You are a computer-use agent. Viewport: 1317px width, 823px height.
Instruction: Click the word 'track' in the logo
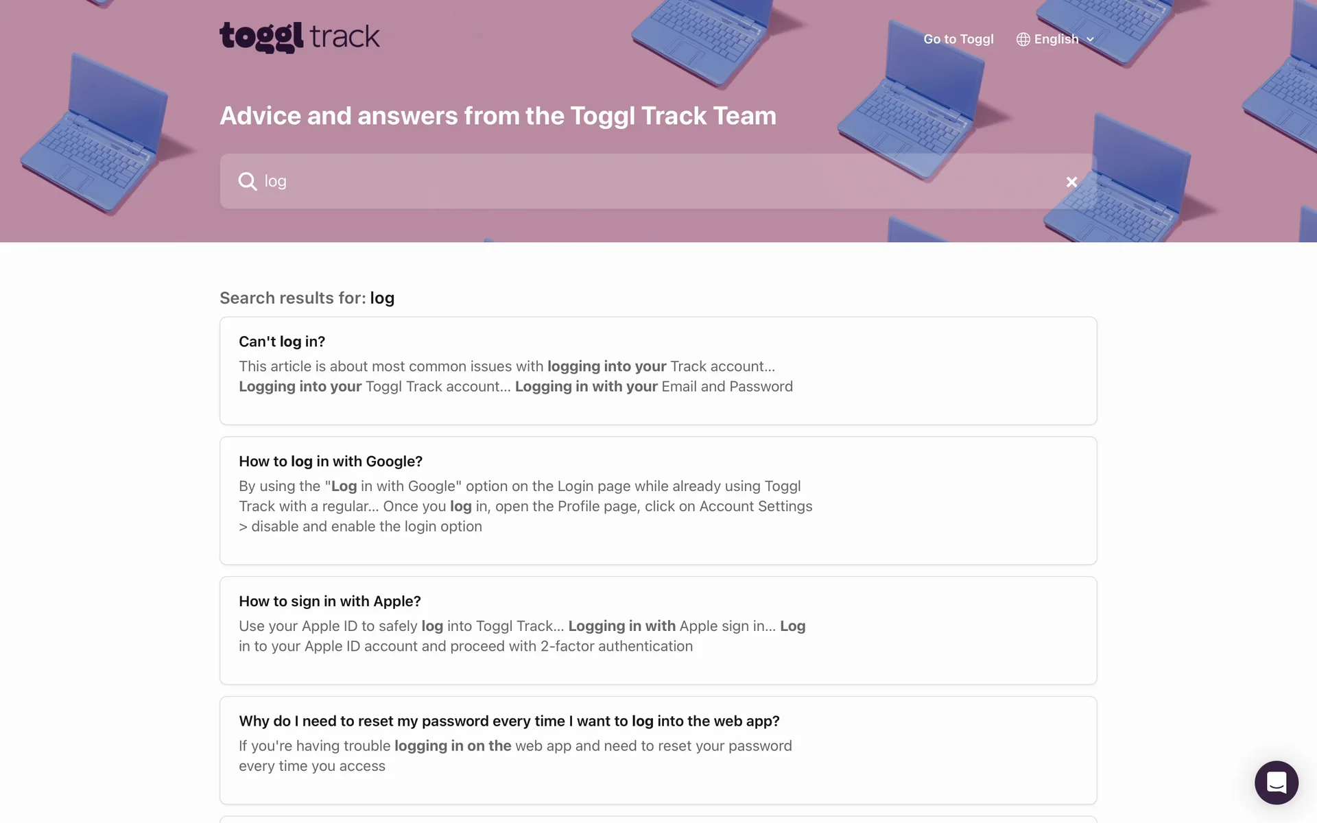pos(344,37)
